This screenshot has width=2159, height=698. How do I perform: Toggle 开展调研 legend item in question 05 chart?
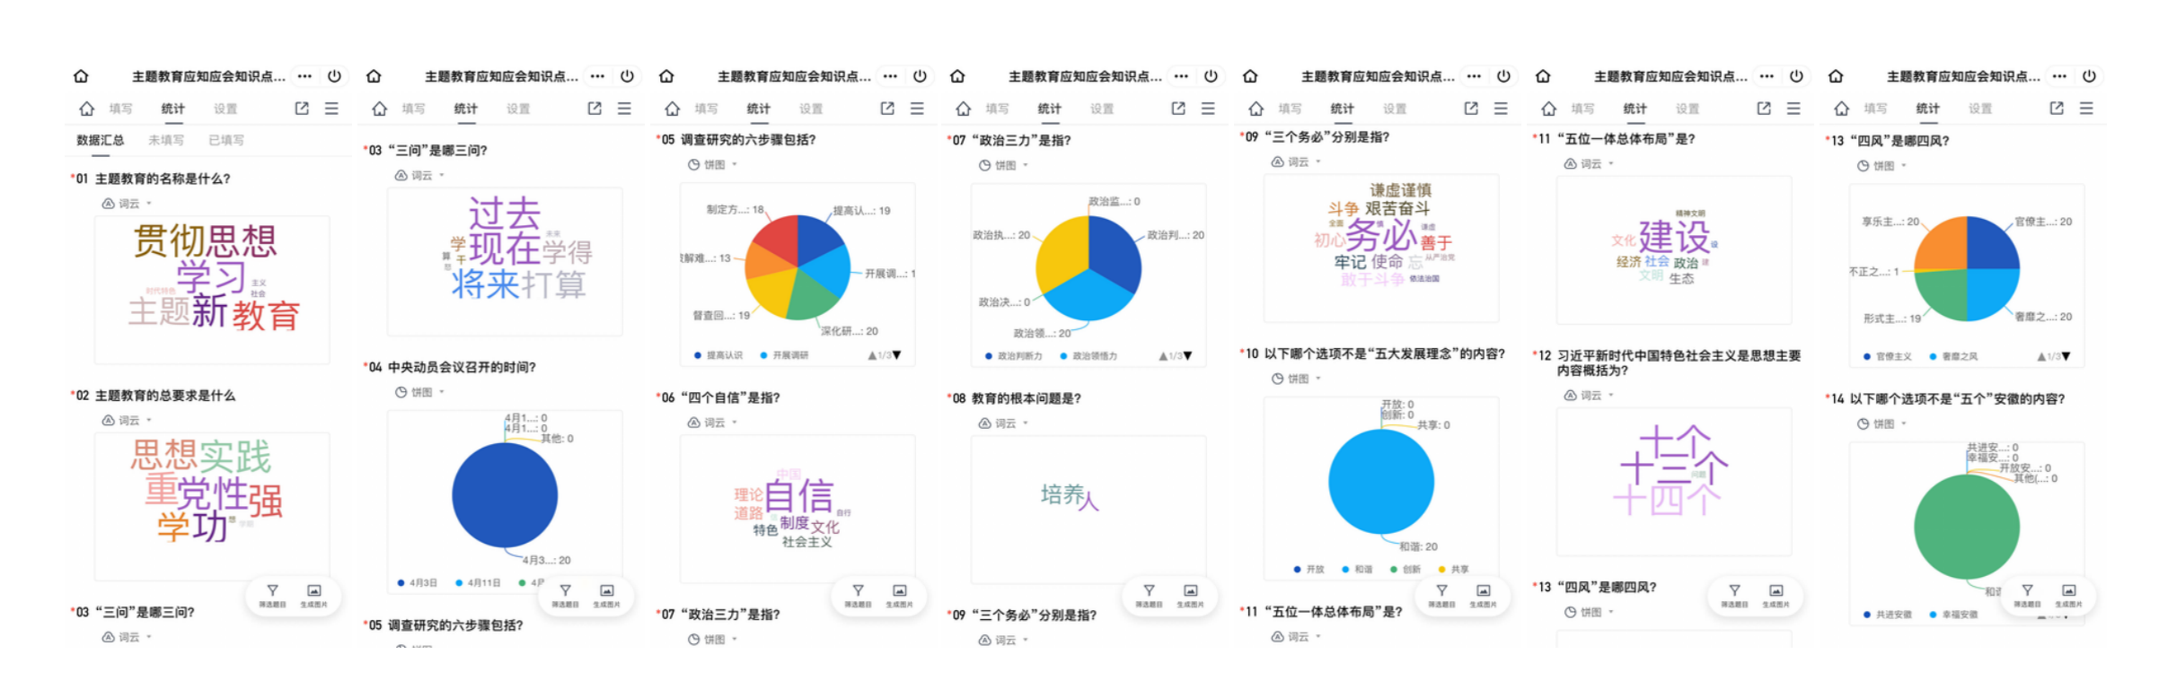[784, 355]
